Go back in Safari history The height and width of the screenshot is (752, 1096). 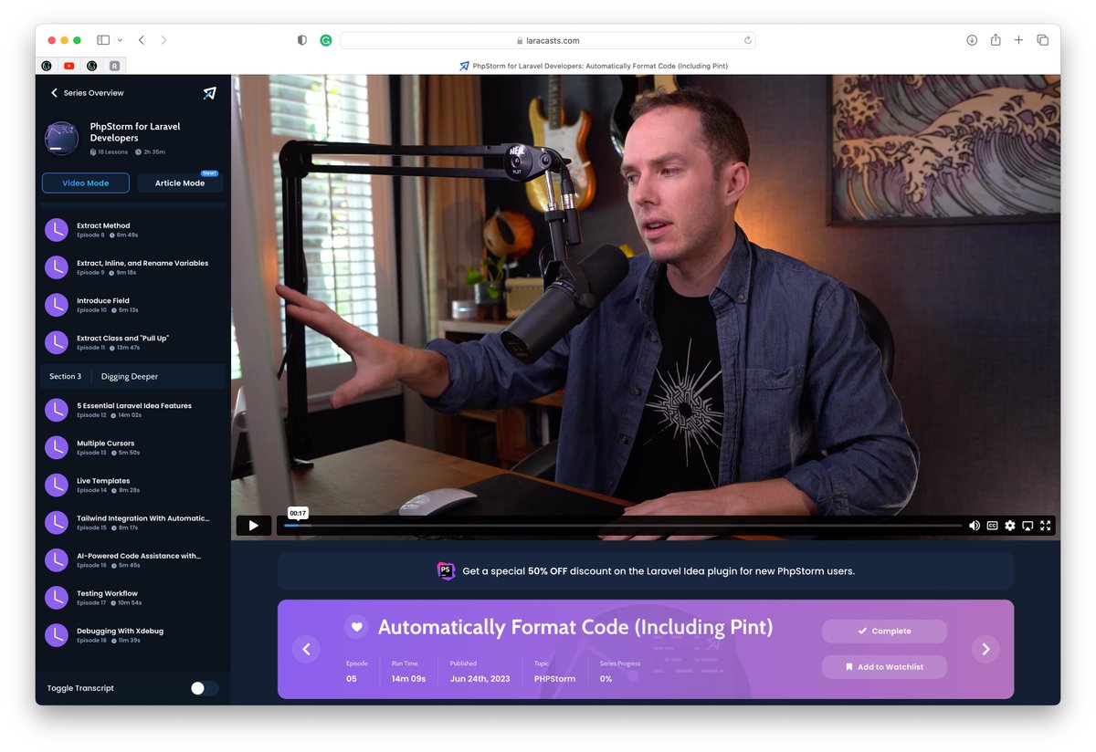(x=142, y=40)
